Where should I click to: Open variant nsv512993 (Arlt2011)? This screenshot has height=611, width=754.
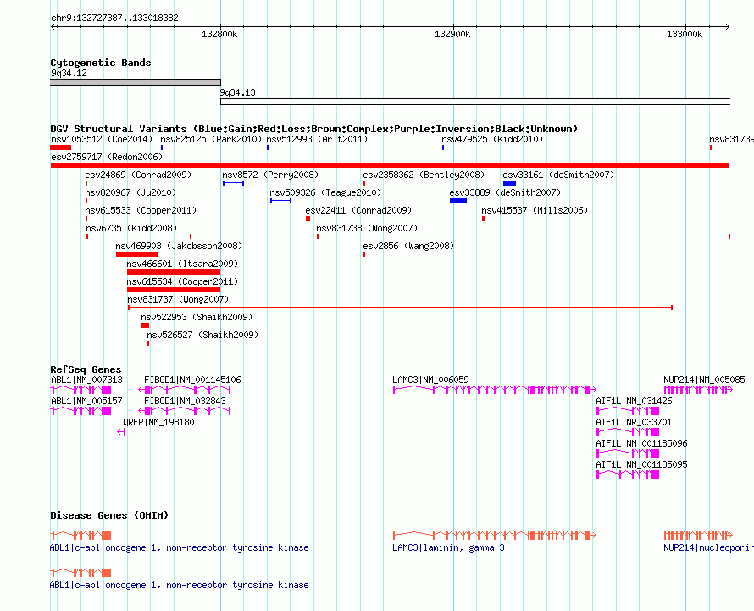coord(317,139)
